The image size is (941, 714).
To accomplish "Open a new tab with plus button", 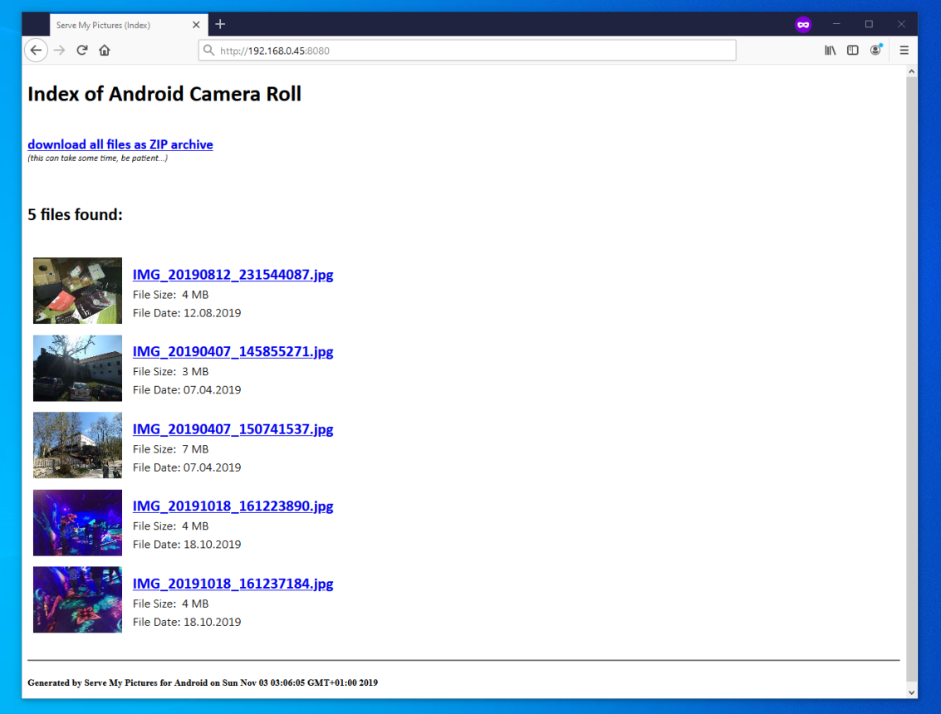I will pyautogui.click(x=220, y=25).
